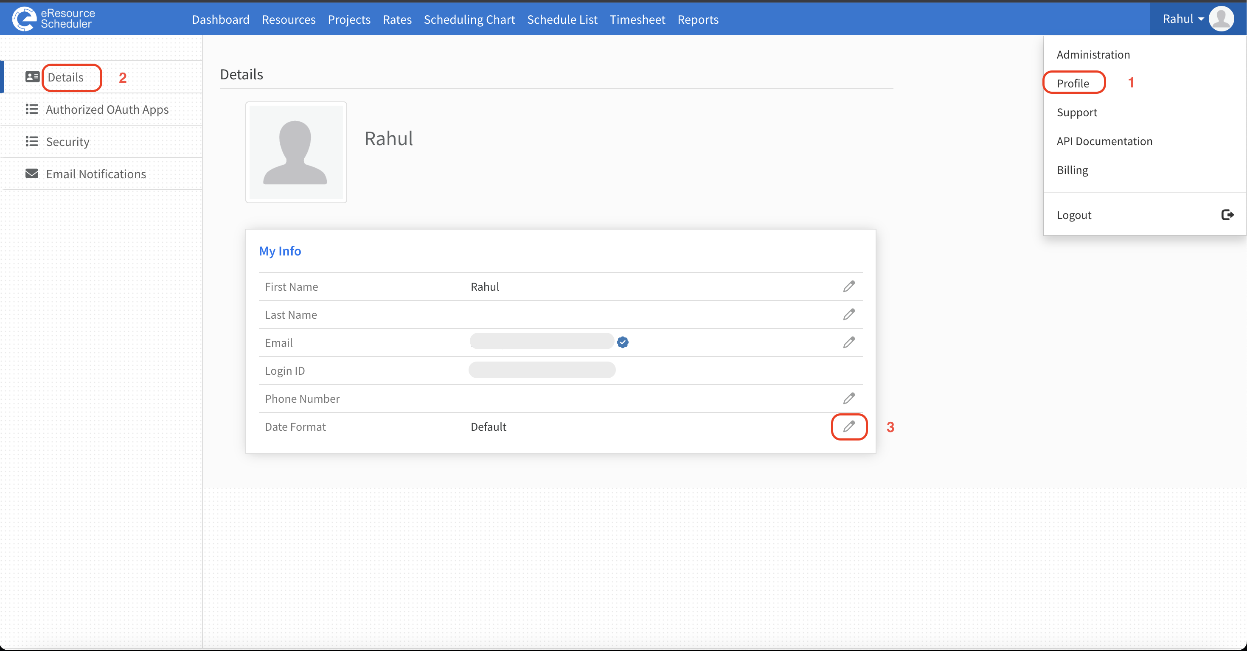Open API Documentation menu entry
Screen dimensions: 1247x651
[x=1104, y=141]
